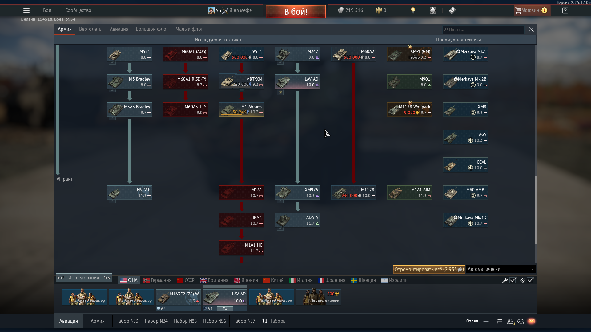Image resolution: width=591 pixels, height=332 pixels.
Task: Switch to the Вертолёты tab
Action: point(90,29)
